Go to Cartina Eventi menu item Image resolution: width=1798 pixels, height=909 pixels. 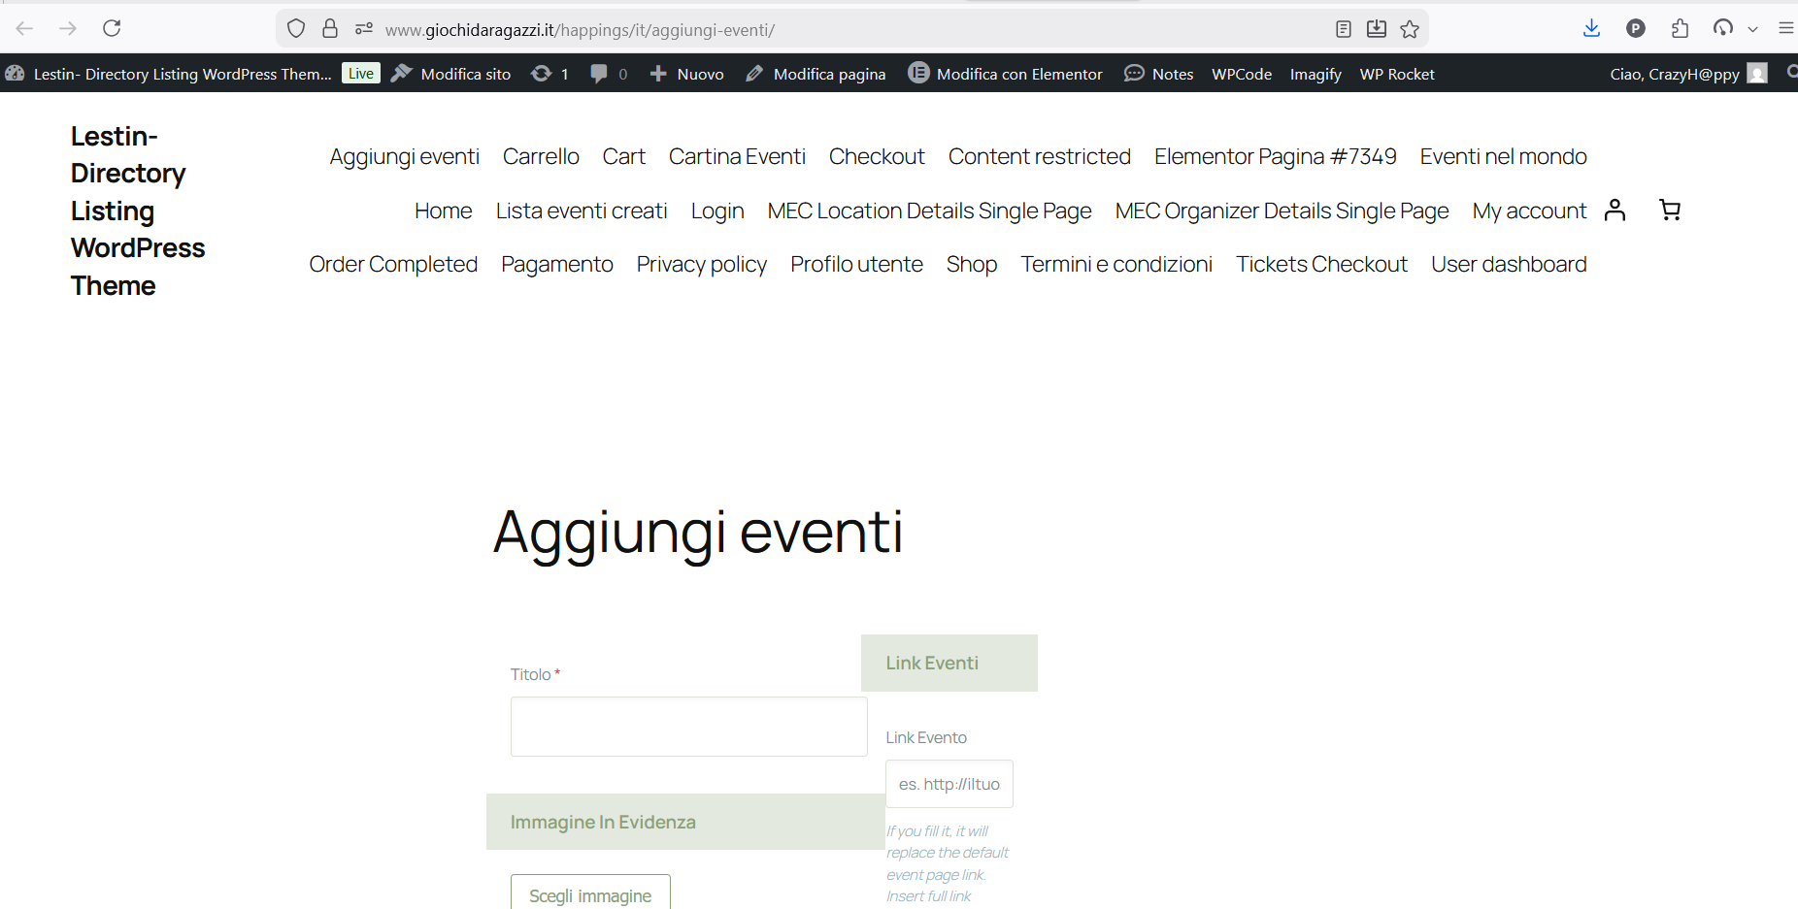point(737,157)
